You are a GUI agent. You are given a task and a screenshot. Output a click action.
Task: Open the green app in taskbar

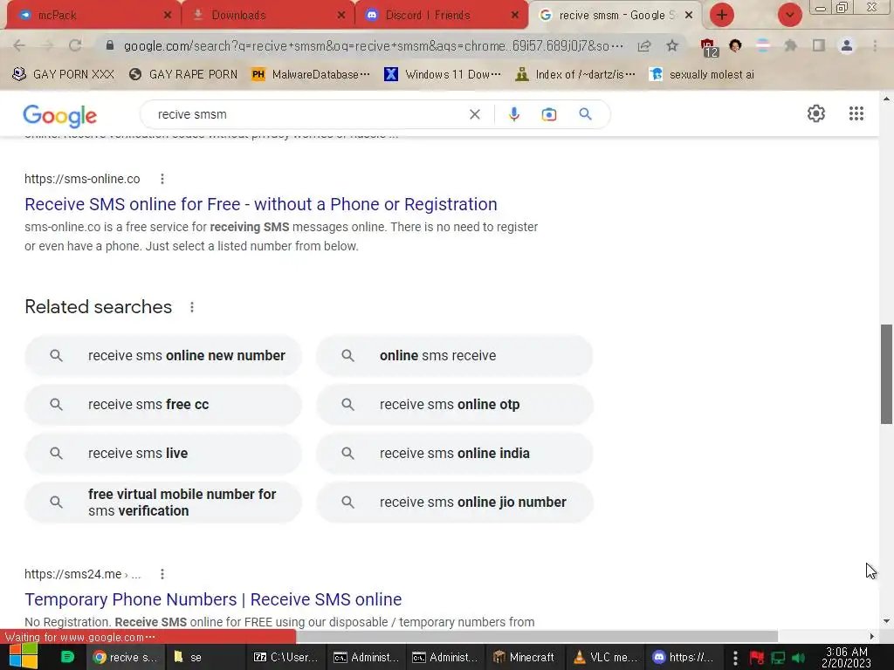click(67, 657)
